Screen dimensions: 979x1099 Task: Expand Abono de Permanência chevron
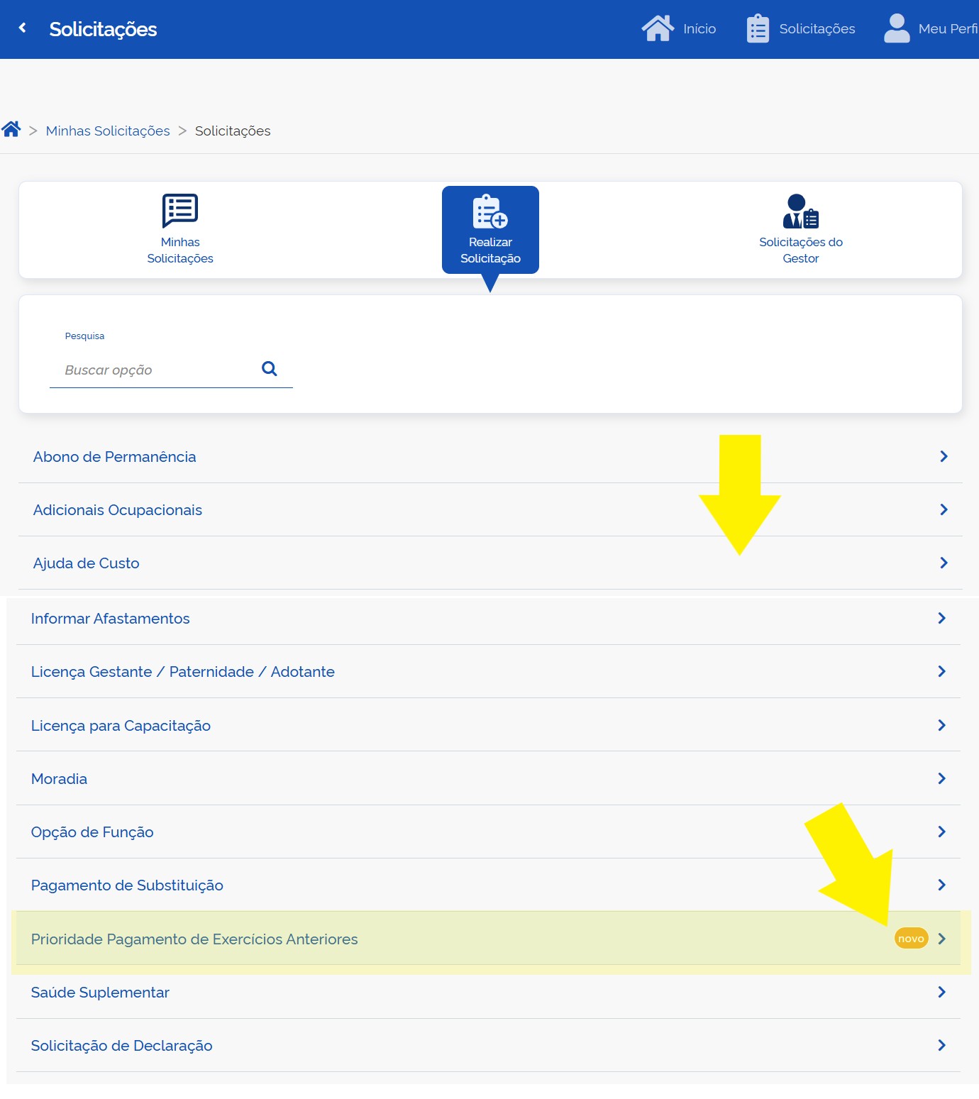[x=944, y=457]
